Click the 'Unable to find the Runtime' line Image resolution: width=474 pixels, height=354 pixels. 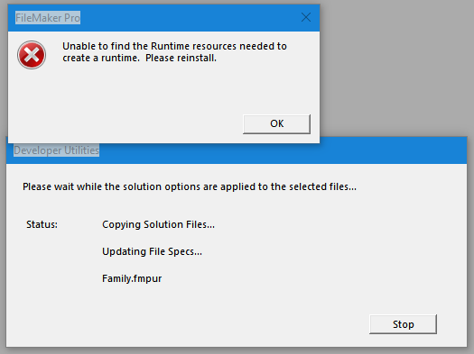(x=174, y=46)
